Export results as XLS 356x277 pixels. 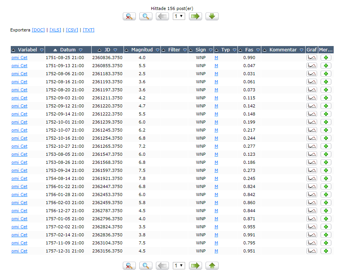[x=55, y=30]
